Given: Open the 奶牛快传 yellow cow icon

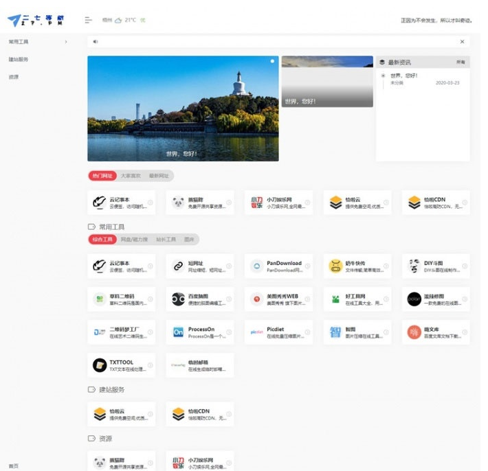Looking at the screenshot, I should (x=336, y=266).
